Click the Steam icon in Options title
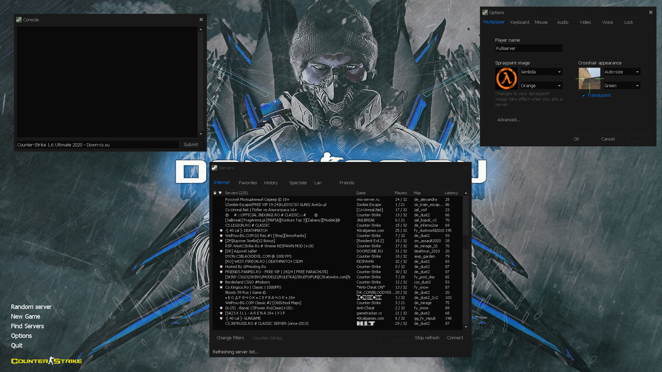 [485, 12]
